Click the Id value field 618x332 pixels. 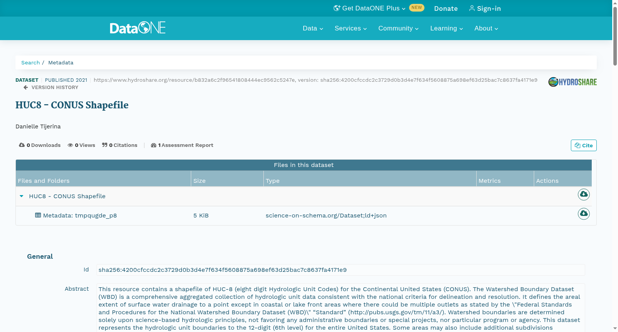341,270
